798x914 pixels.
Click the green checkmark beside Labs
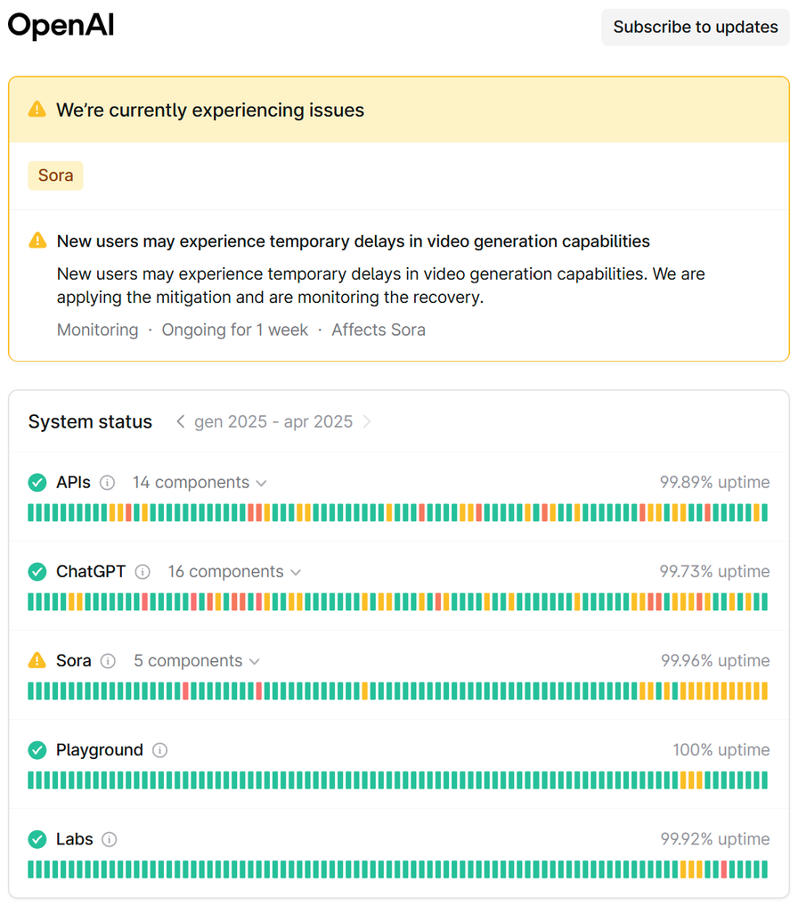tap(37, 839)
